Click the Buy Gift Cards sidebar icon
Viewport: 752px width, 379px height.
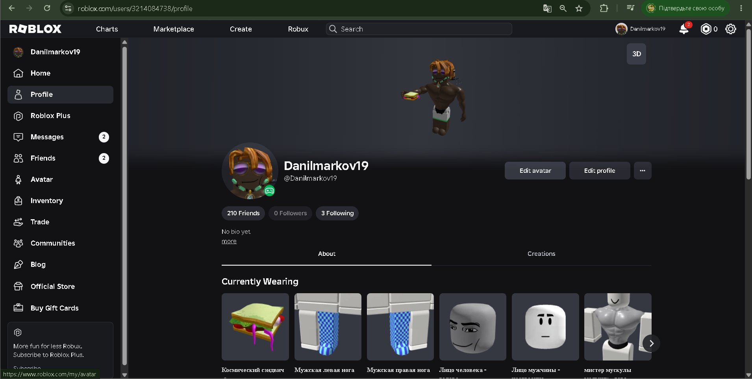(18, 308)
